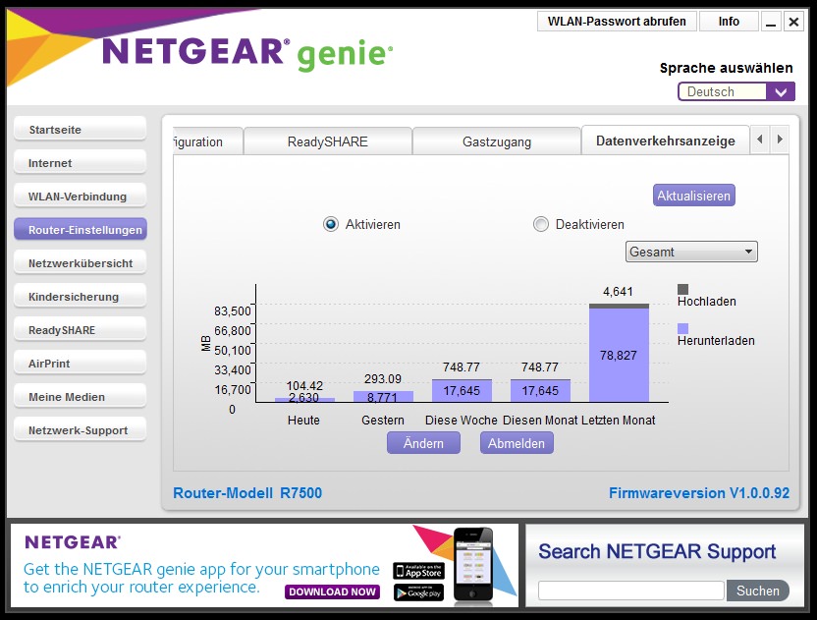This screenshot has width=817, height=620.
Task: Click the Abmelden button
Action: point(517,443)
